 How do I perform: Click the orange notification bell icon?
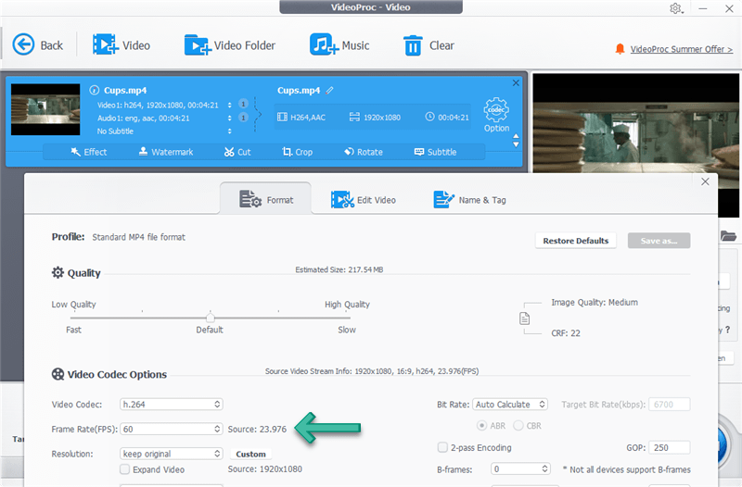[620, 49]
